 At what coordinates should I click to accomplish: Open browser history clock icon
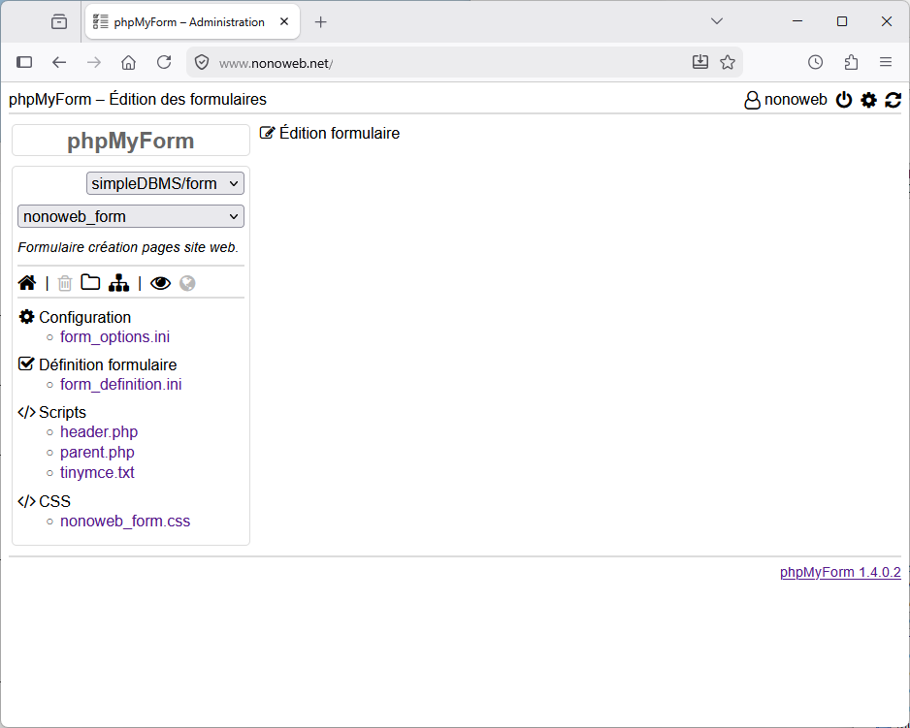coord(815,62)
